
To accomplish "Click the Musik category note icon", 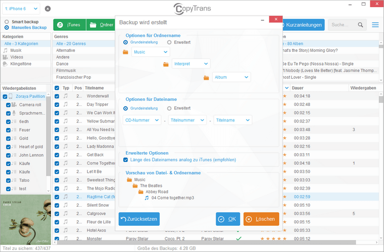I will tap(5, 50).
